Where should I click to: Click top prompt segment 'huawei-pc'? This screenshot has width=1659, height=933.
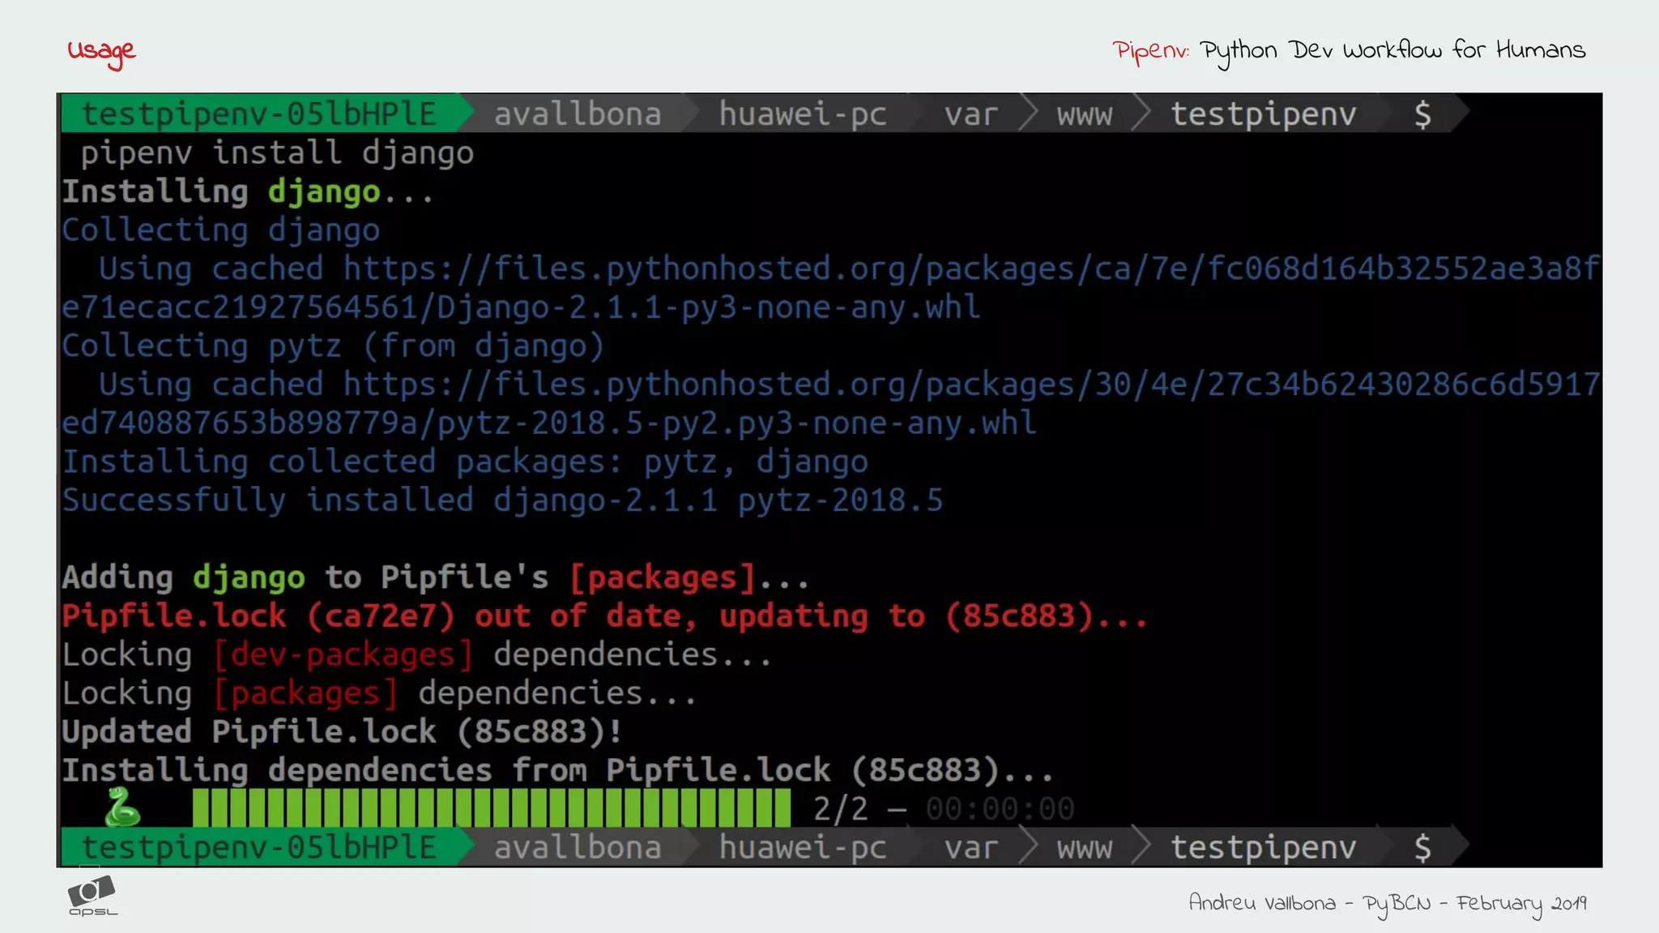tap(803, 113)
